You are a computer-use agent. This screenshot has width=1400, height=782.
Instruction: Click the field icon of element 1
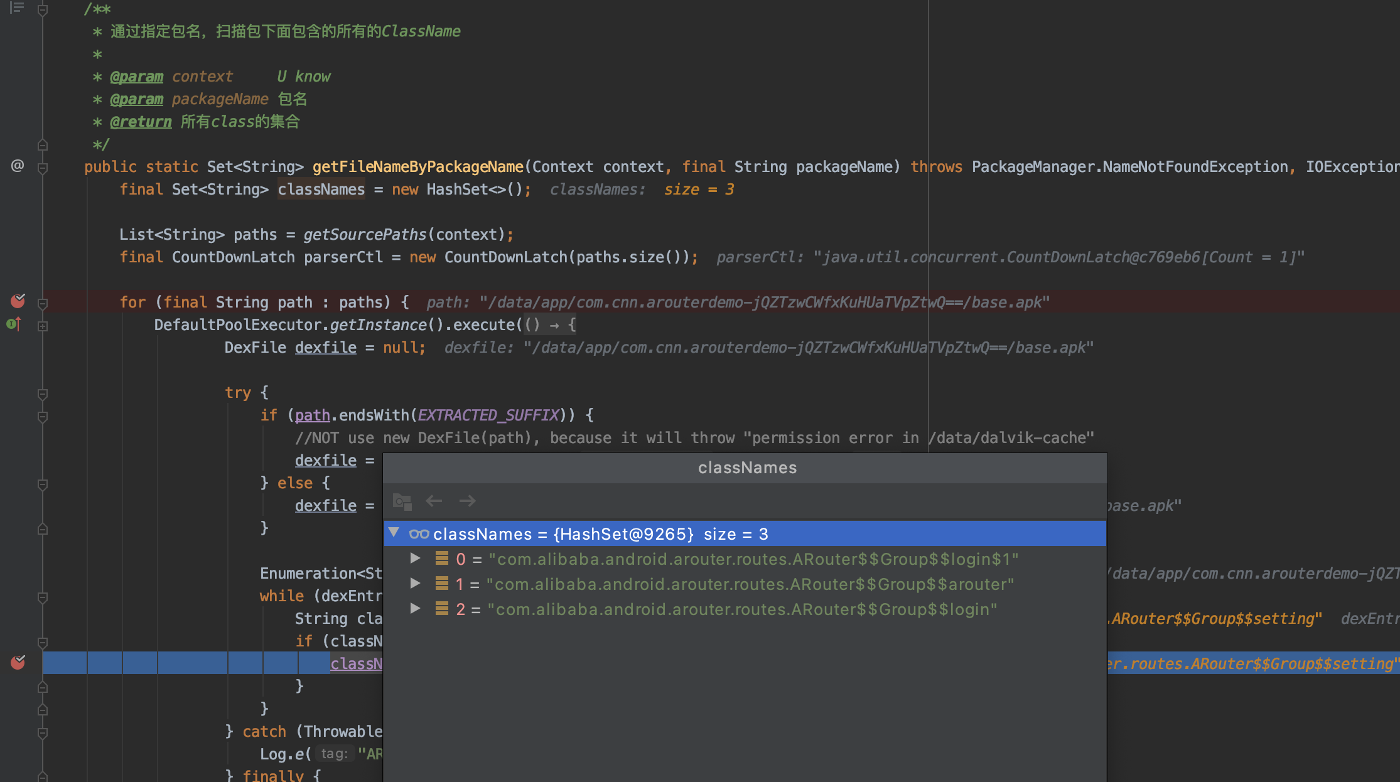[442, 583]
